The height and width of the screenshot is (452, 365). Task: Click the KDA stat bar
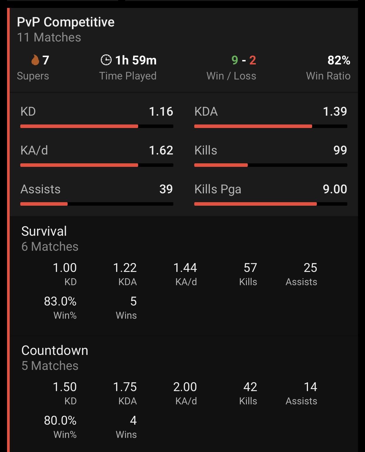[271, 126]
